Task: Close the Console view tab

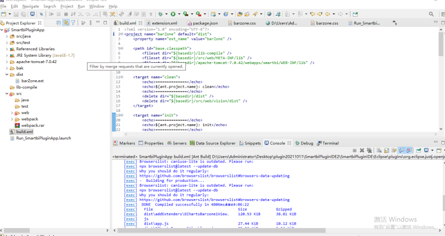Action: [x=289, y=143]
